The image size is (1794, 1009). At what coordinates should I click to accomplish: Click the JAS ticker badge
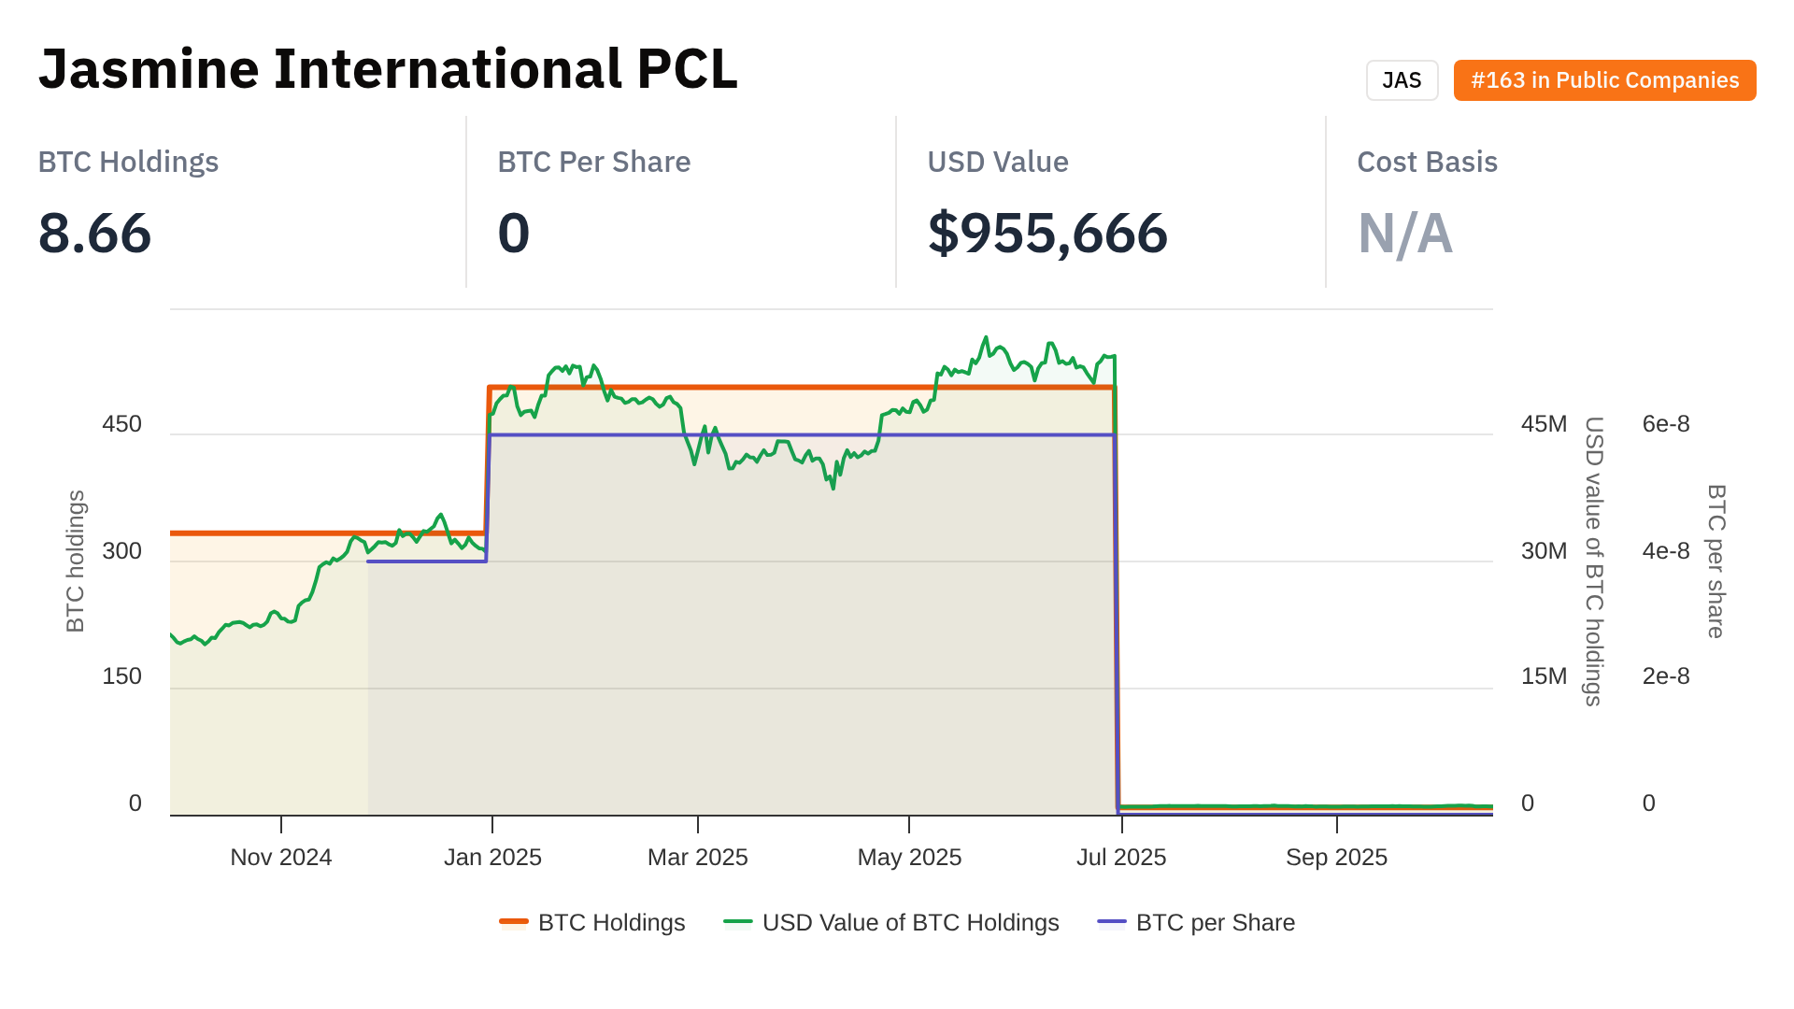pyautogui.click(x=1402, y=80)
